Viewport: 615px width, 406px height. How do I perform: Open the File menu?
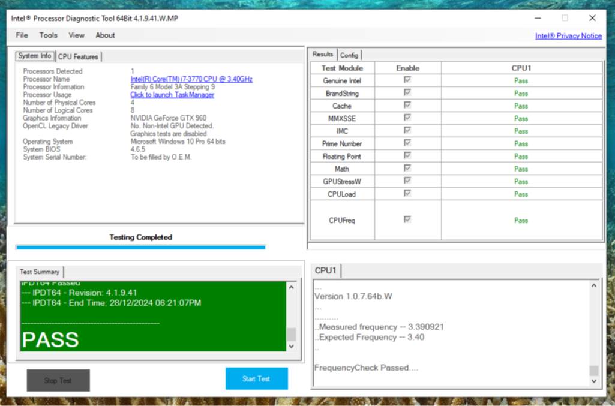click(22, 35)
